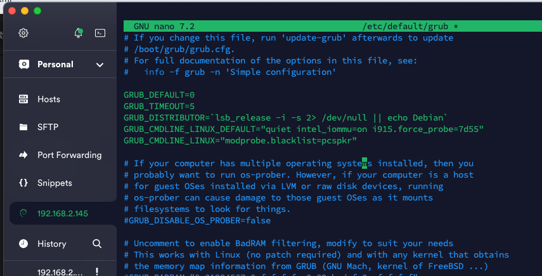
Task: Click the Personal vault icon
Action: [24, 64]
